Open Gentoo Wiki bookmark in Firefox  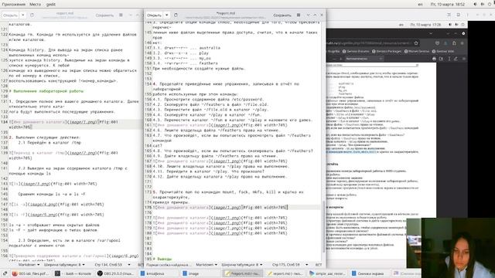[x=443, y=51]
